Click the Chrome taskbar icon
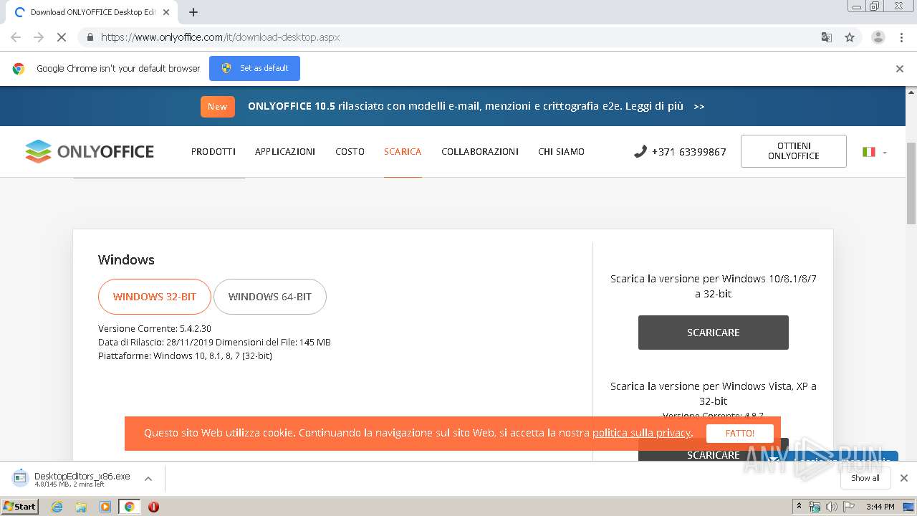The height and width of the screenshot is (516, 917). point(130,507)
